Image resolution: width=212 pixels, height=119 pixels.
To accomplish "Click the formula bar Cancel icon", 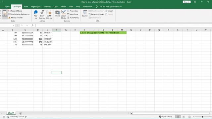I will (22, 25).
